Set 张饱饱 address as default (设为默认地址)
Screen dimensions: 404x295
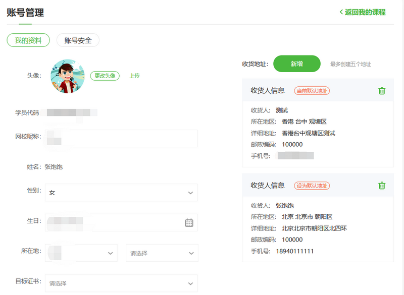point(312,186)
